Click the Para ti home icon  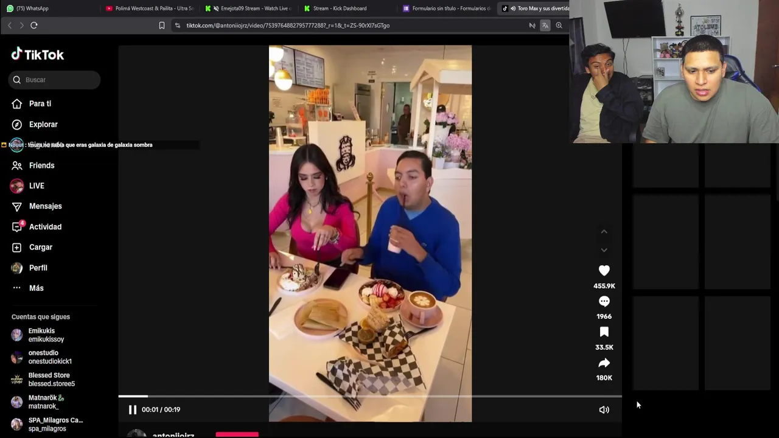pos(17,104)
